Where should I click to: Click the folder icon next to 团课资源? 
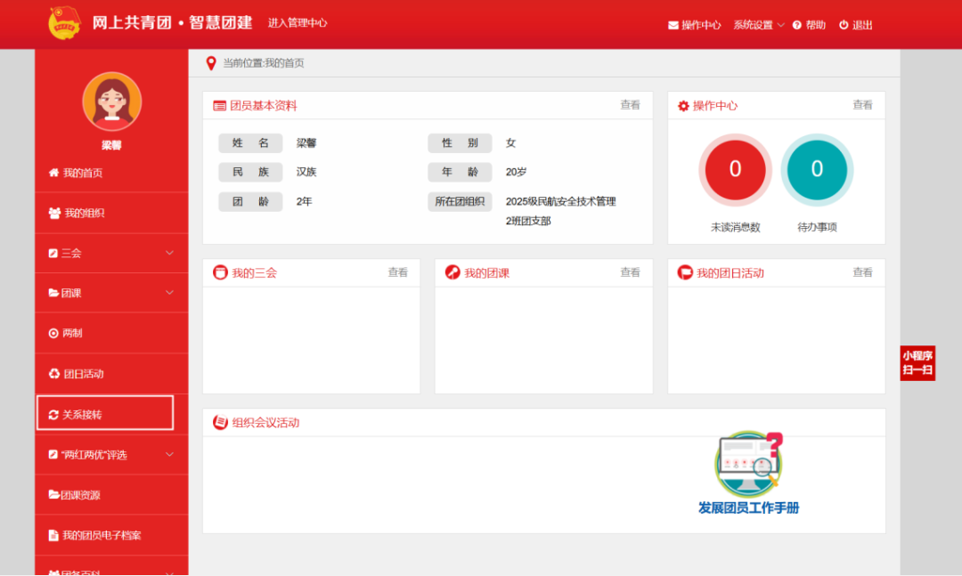pos(53,494)
